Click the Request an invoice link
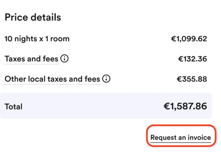This screenshot has height=154, width=221. (x=181, y=138)
